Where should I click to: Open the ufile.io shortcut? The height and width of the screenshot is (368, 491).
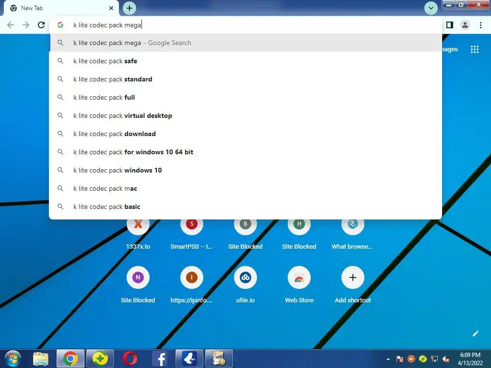(x=245, y=284)
